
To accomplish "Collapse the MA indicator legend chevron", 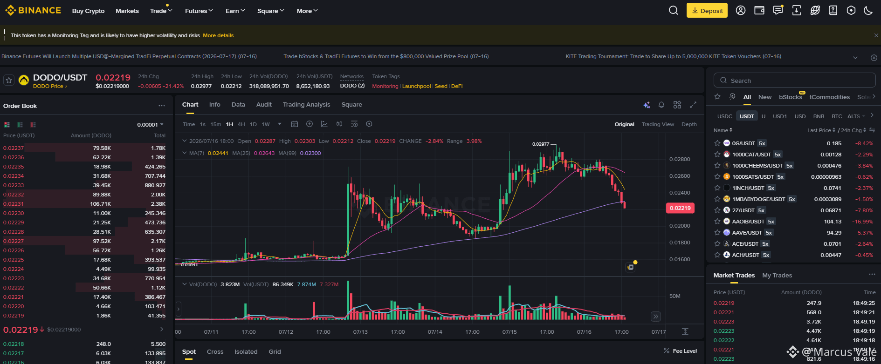I will (x=185, y=153).
